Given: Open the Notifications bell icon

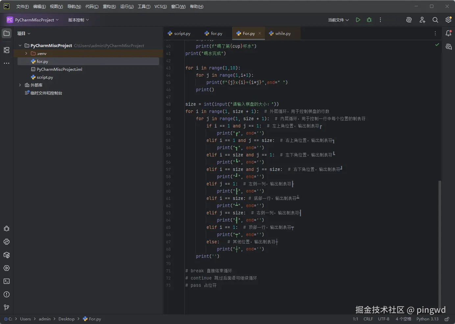Looking at the screenshot, I should coord(448,33).
